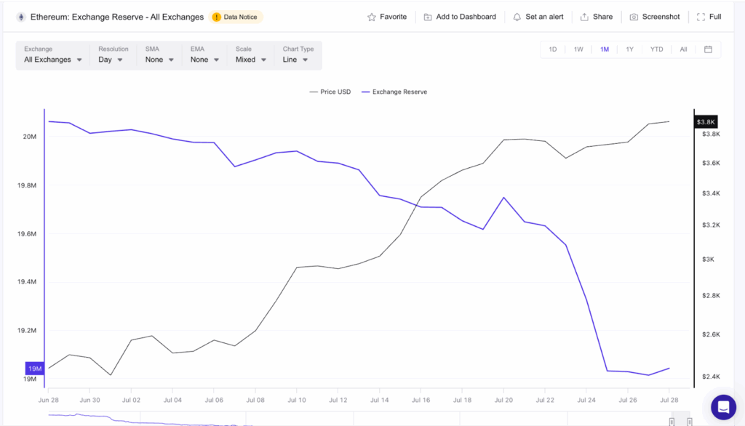
Task: Expand the Scale dropdown set to Mixed
Action: pos(250,55)
